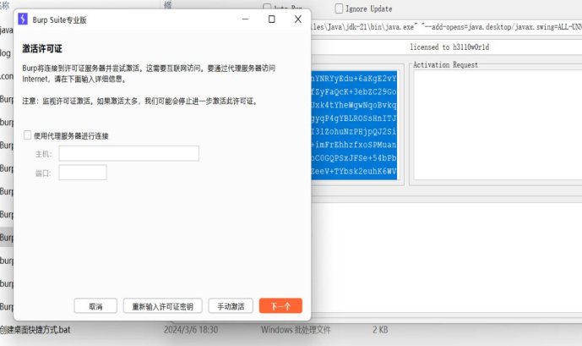Click the orange 下一个 next button
Viewport: 582px width, 346px height.
click(x=280, y=306)
